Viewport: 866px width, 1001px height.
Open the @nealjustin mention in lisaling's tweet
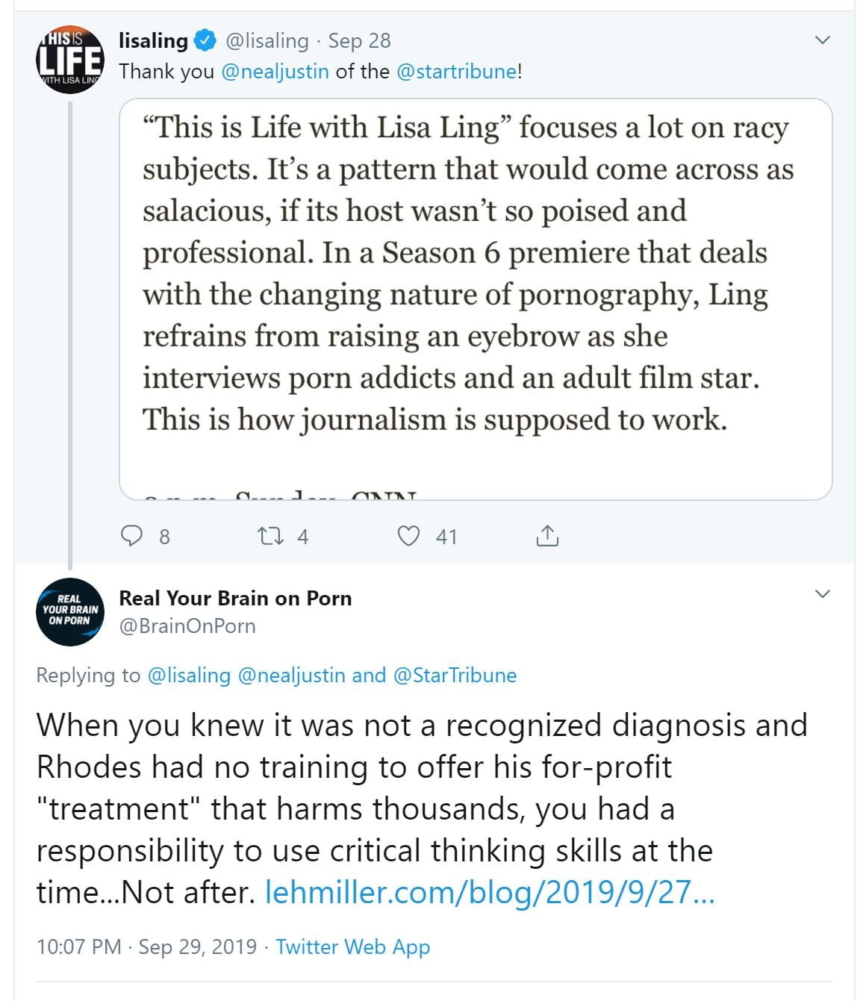coord(275,72)
